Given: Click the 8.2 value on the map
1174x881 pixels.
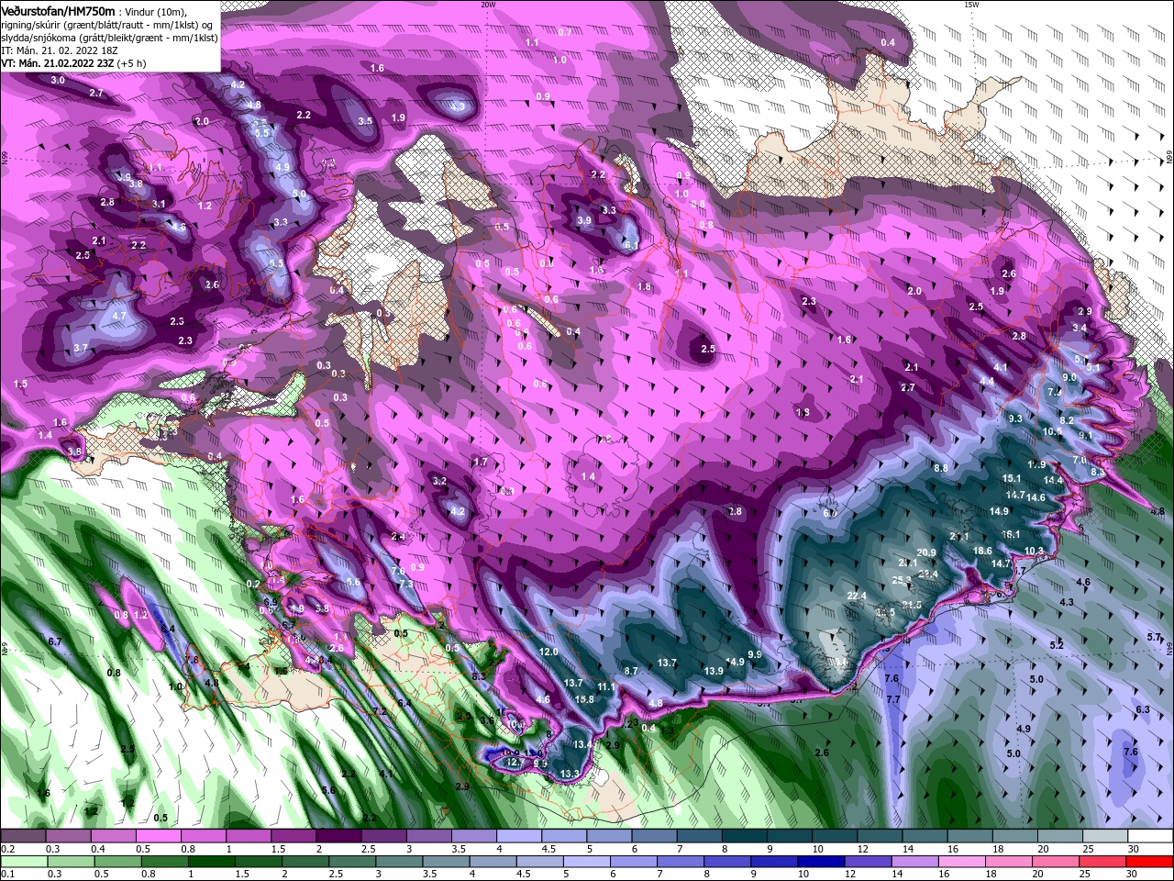Looking at the screenshot, I should (1067, 419).
